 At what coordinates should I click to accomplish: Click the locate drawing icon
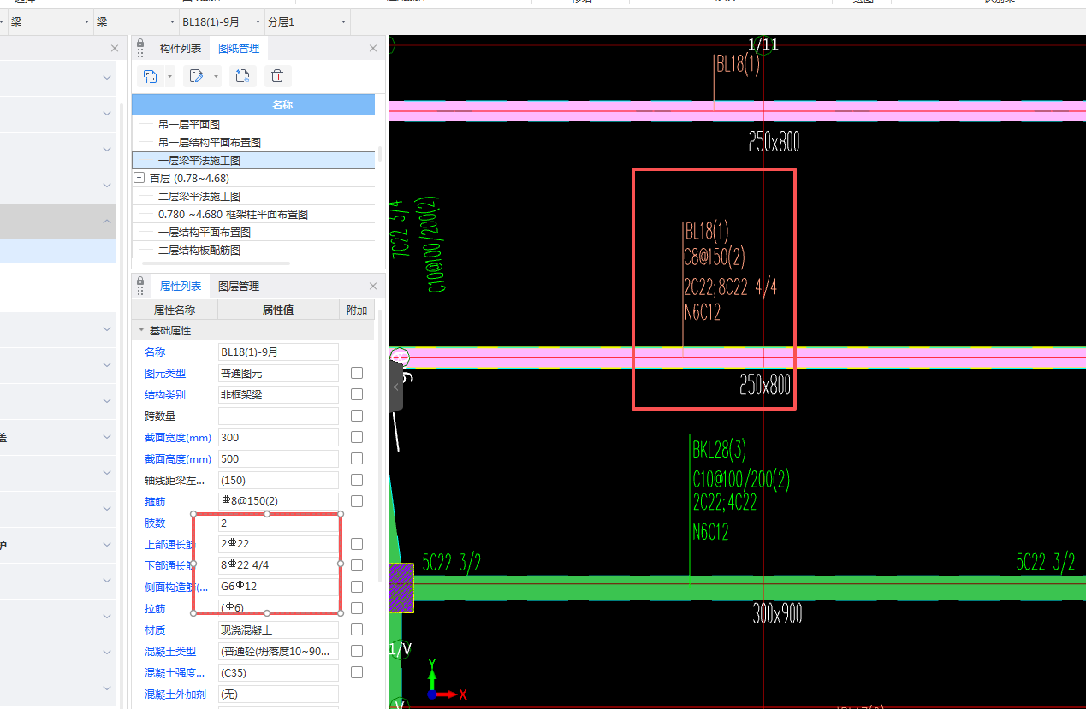pos(242,76)
